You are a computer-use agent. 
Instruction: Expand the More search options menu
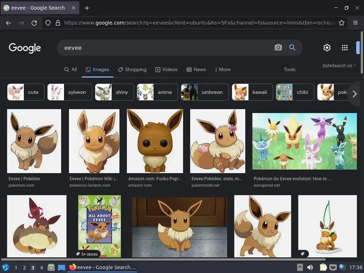click(x=223, y=69)
